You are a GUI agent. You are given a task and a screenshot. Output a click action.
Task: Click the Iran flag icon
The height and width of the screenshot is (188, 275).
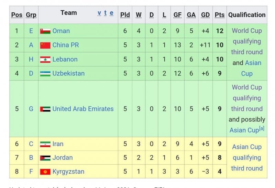[x=45, y=144]
